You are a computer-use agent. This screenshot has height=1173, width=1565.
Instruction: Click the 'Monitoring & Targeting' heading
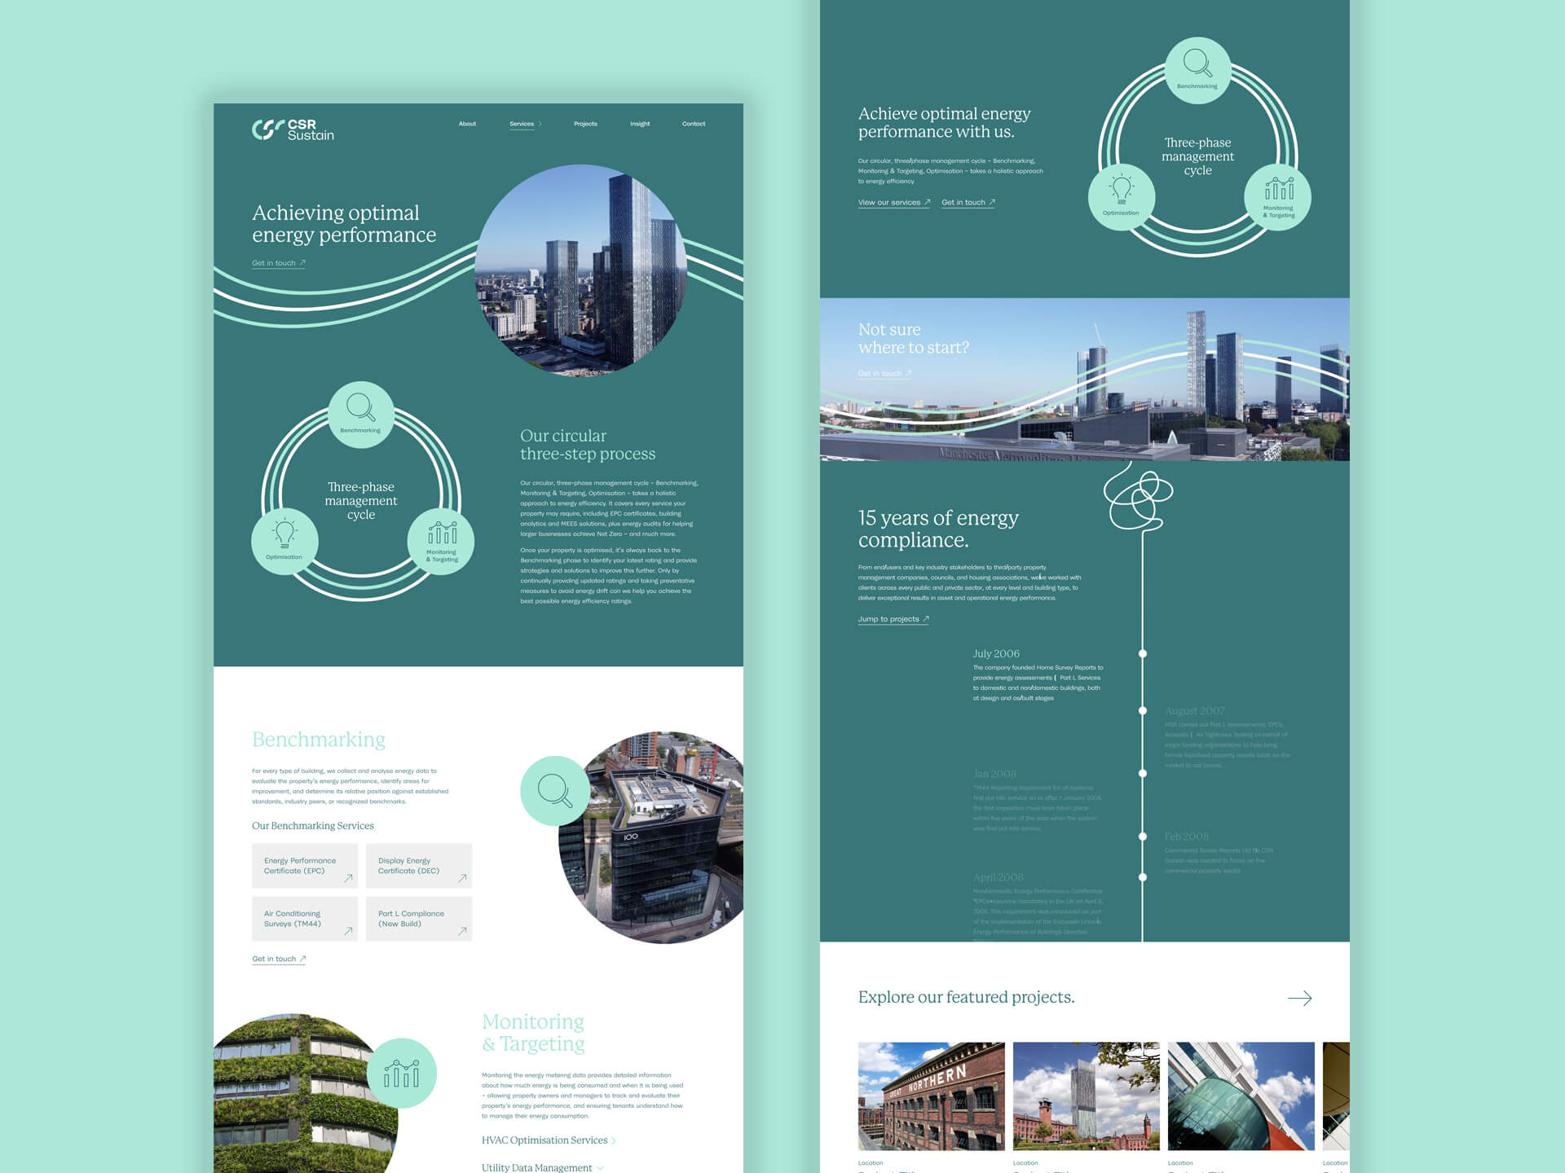[x=533, y=1033]
